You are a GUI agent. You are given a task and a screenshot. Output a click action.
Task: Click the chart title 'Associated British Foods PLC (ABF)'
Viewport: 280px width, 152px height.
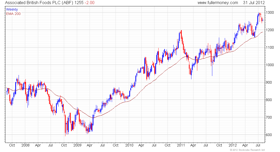click(39, 3)
